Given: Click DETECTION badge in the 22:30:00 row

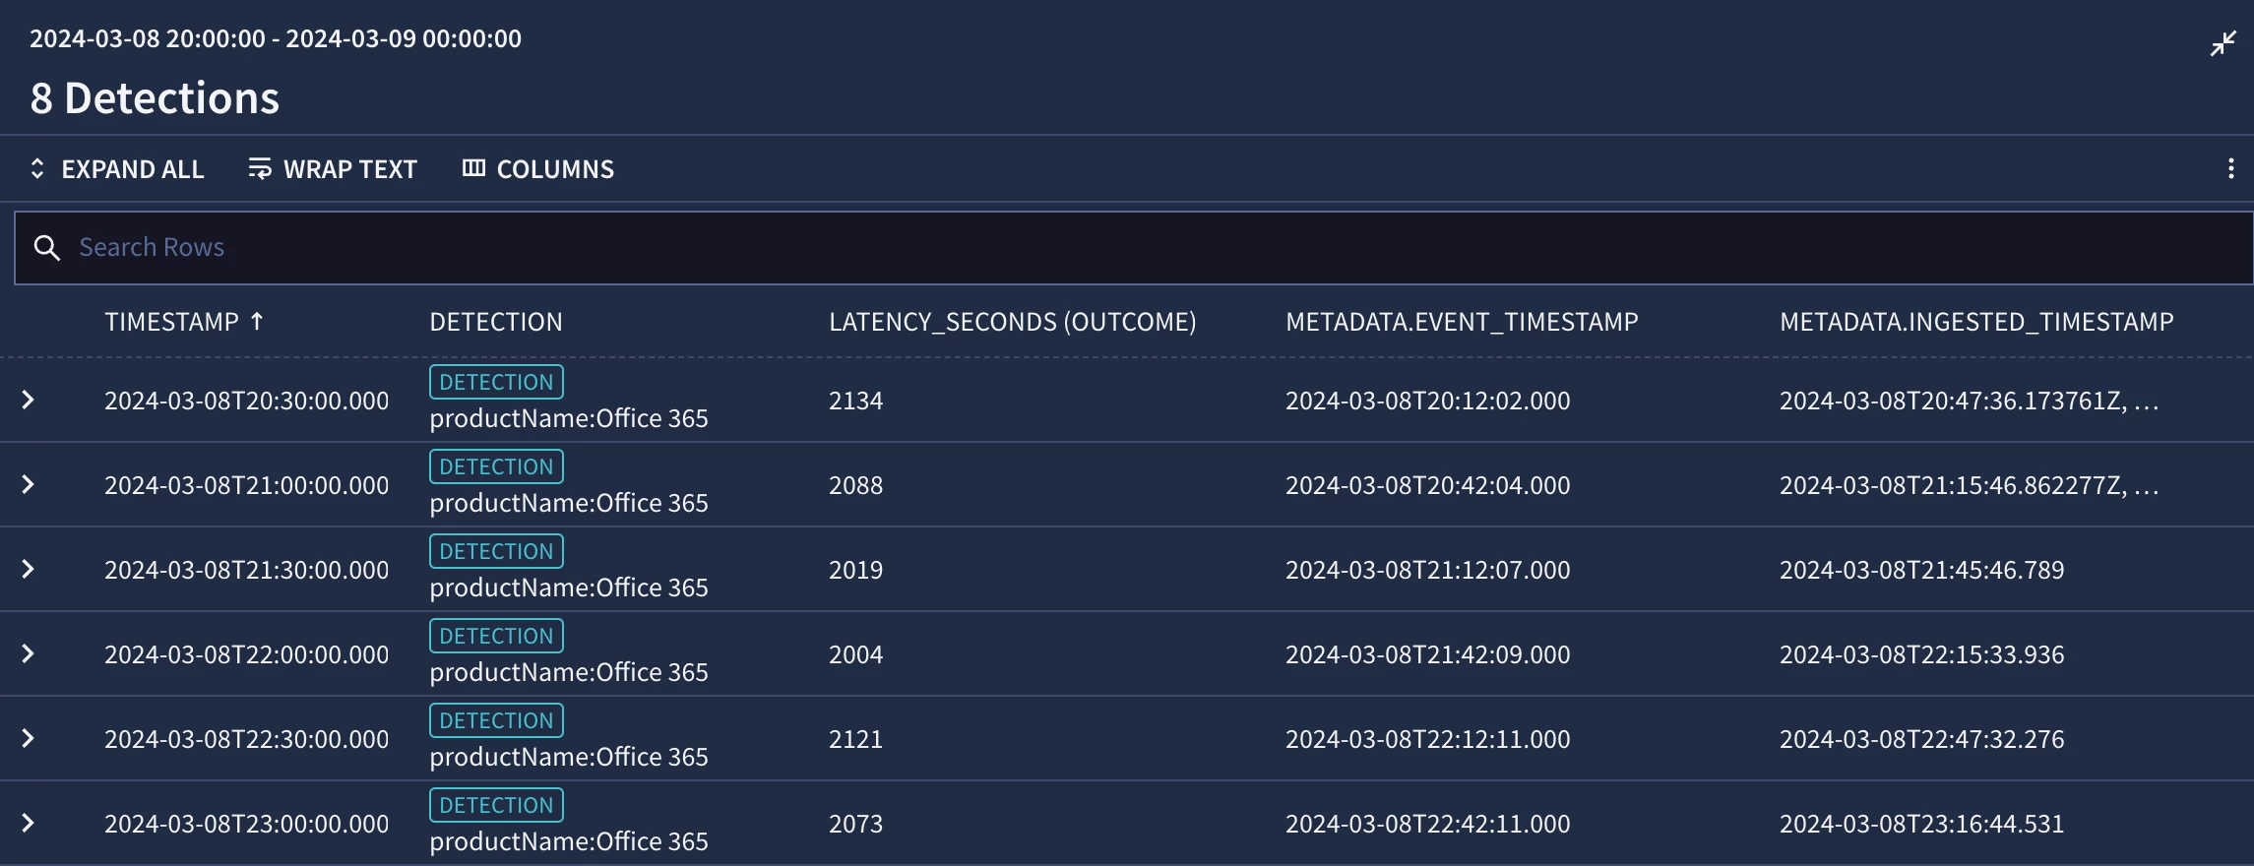Looking at the screenshot, I should [496, 720].
